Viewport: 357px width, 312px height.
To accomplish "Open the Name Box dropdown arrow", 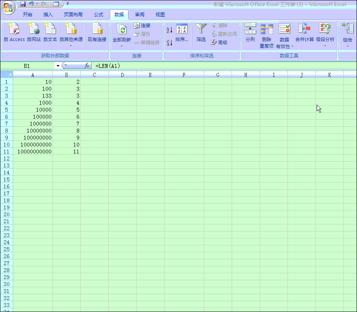I will tap(58, 66).
